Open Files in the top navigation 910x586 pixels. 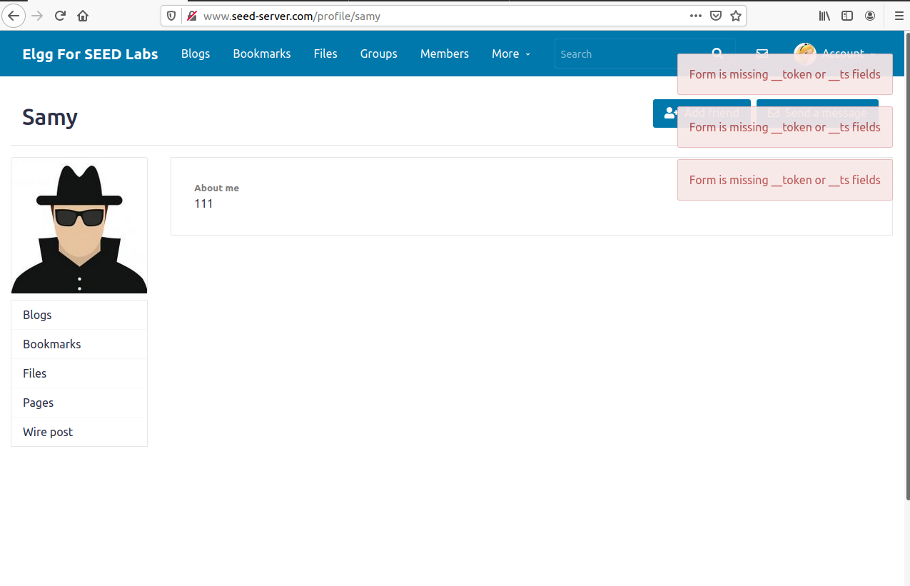pos(325,54)
